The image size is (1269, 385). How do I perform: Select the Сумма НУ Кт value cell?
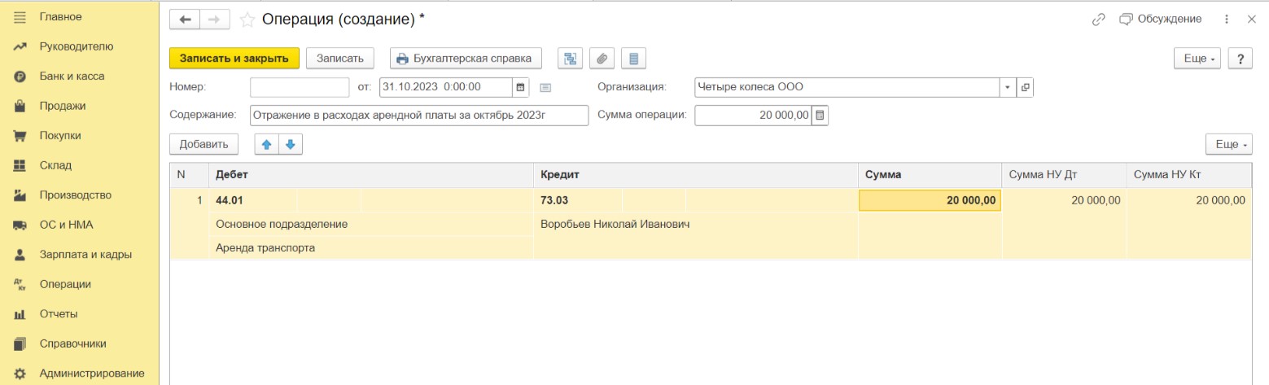click(1189, 200)
